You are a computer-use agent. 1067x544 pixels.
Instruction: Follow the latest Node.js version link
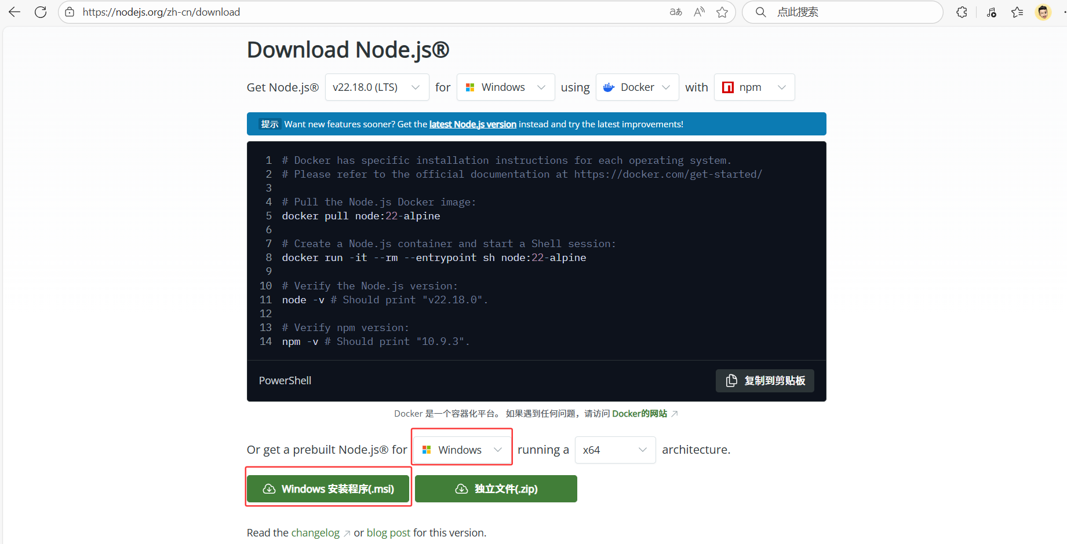click(472, 124)
